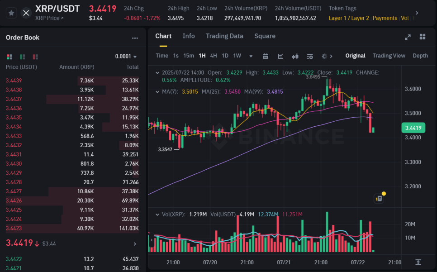Click the candlestick chart style icon
The width and height of the screenshot is (437, 272).
click(295, 56)
